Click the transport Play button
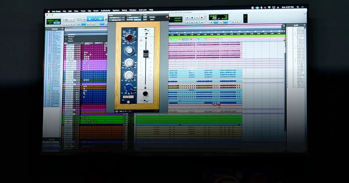 (x=197, y=17)
